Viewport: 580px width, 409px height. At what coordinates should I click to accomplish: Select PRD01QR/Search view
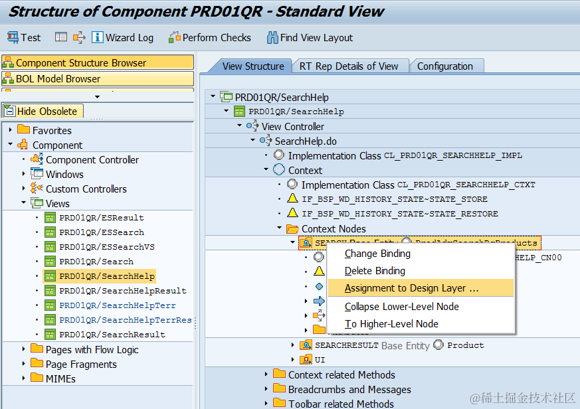(x=96, y=262)
